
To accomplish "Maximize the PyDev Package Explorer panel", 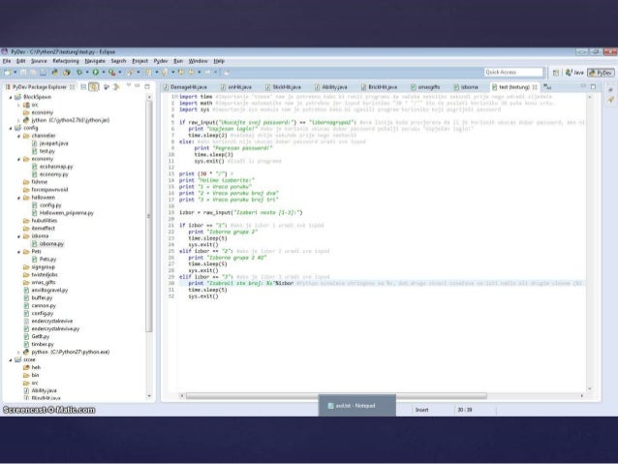I will [x=147, y=86].
